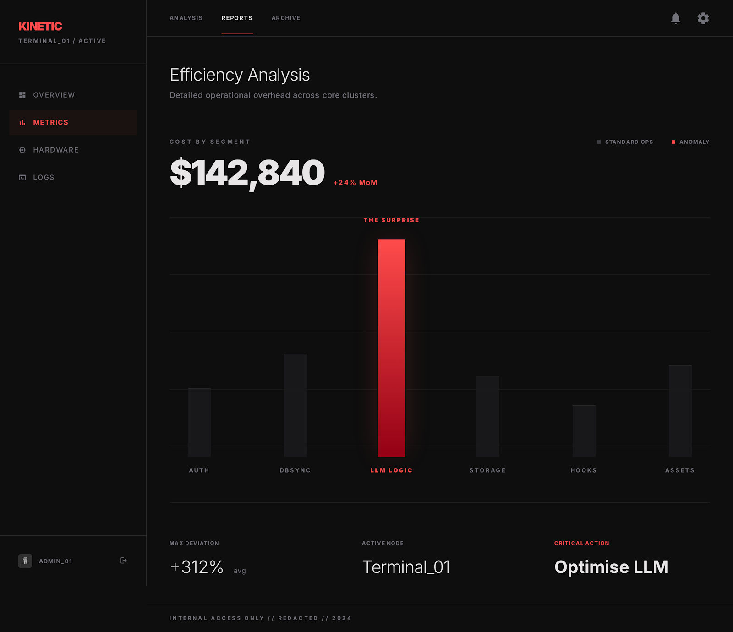Select the Metrics icon in the sidebar
Screen dimensions: 733x632
click(22, 122)
